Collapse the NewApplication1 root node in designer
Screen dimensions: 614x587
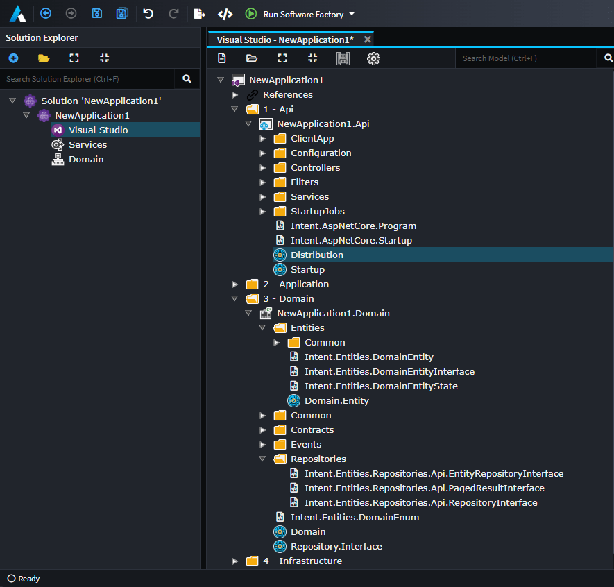point(221,80)
